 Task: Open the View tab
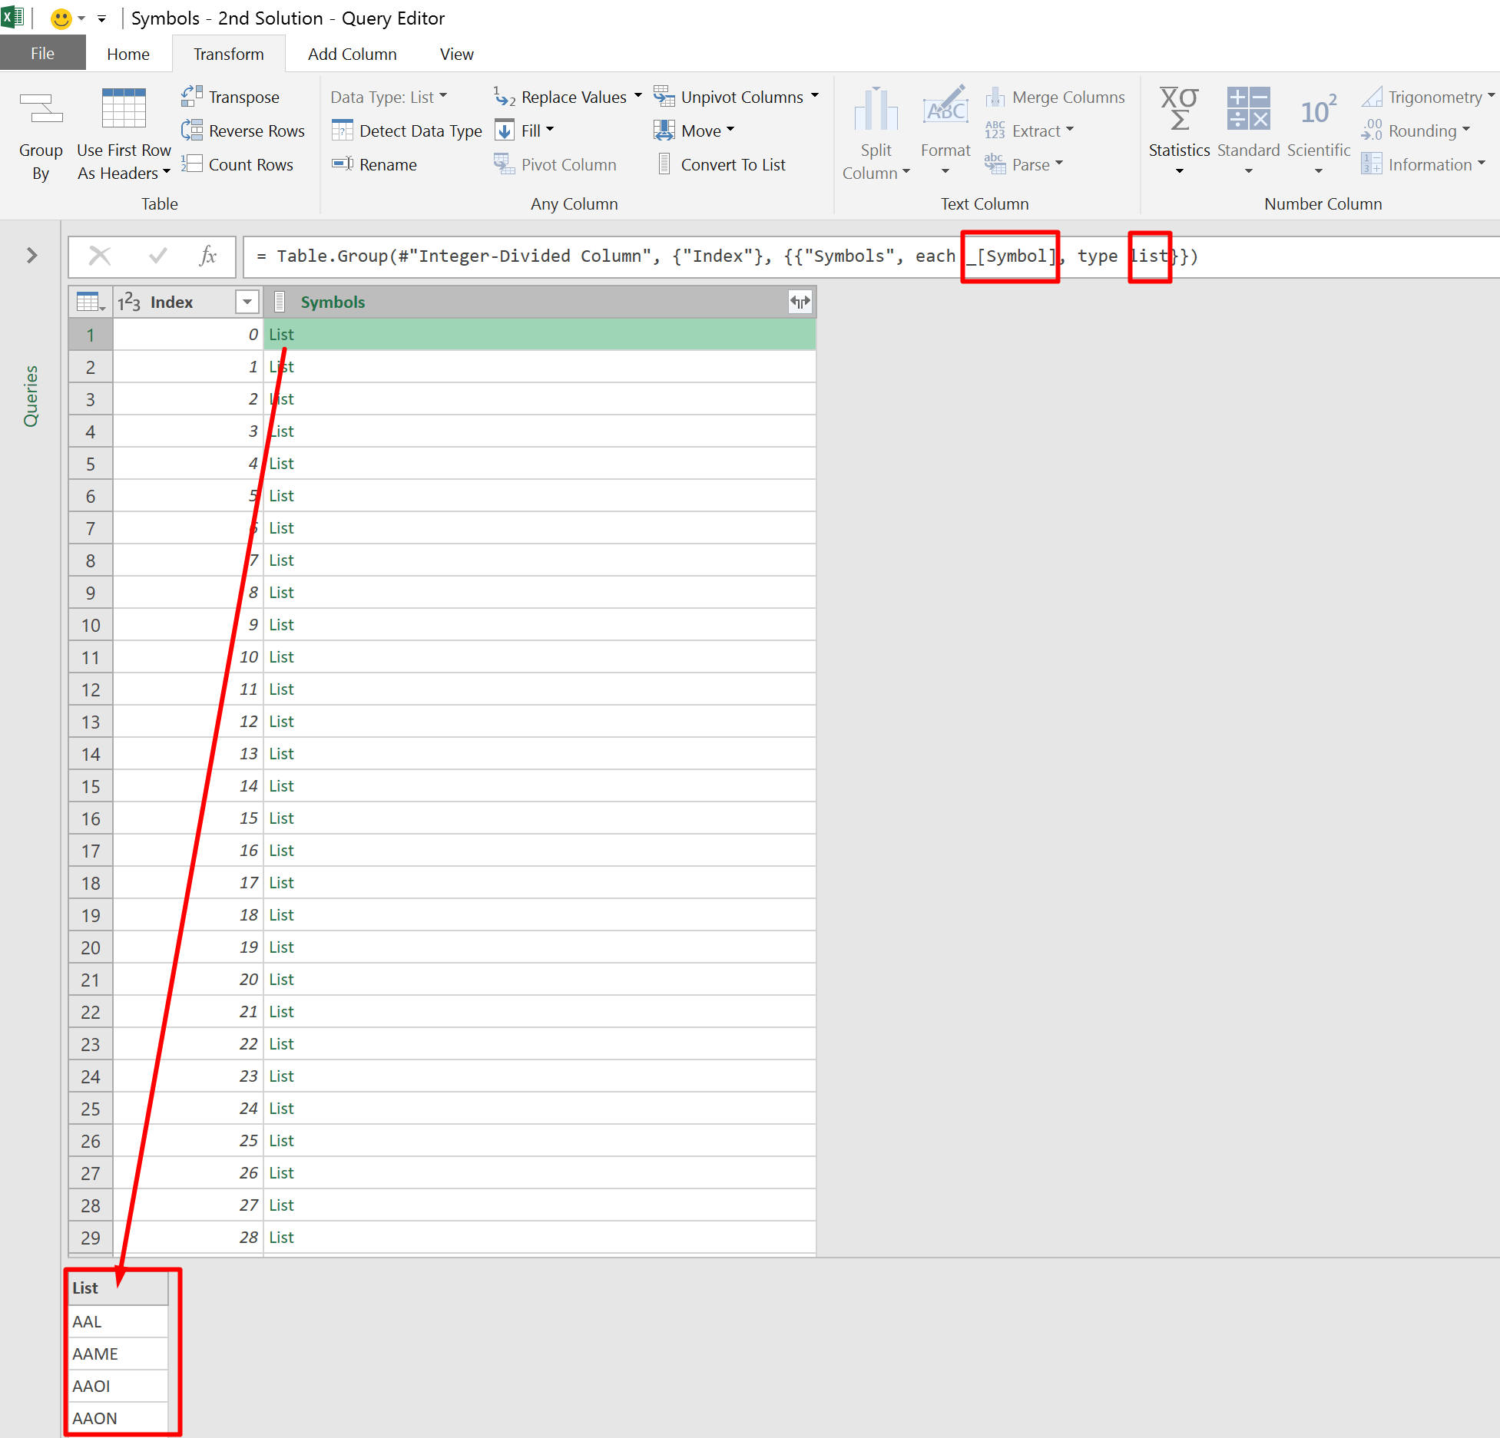456,54
